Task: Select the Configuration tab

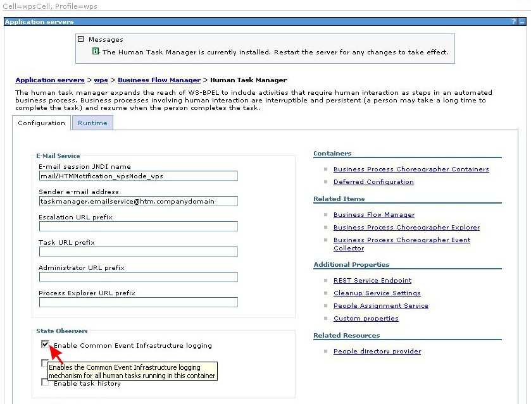Action: tap(41, 123)
